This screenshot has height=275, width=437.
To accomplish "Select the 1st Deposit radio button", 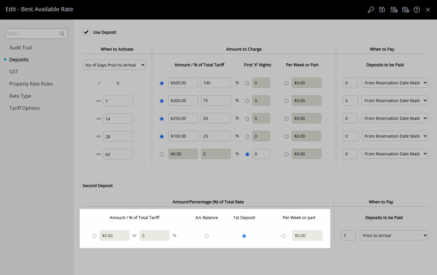I will click(x=244, y=236).
